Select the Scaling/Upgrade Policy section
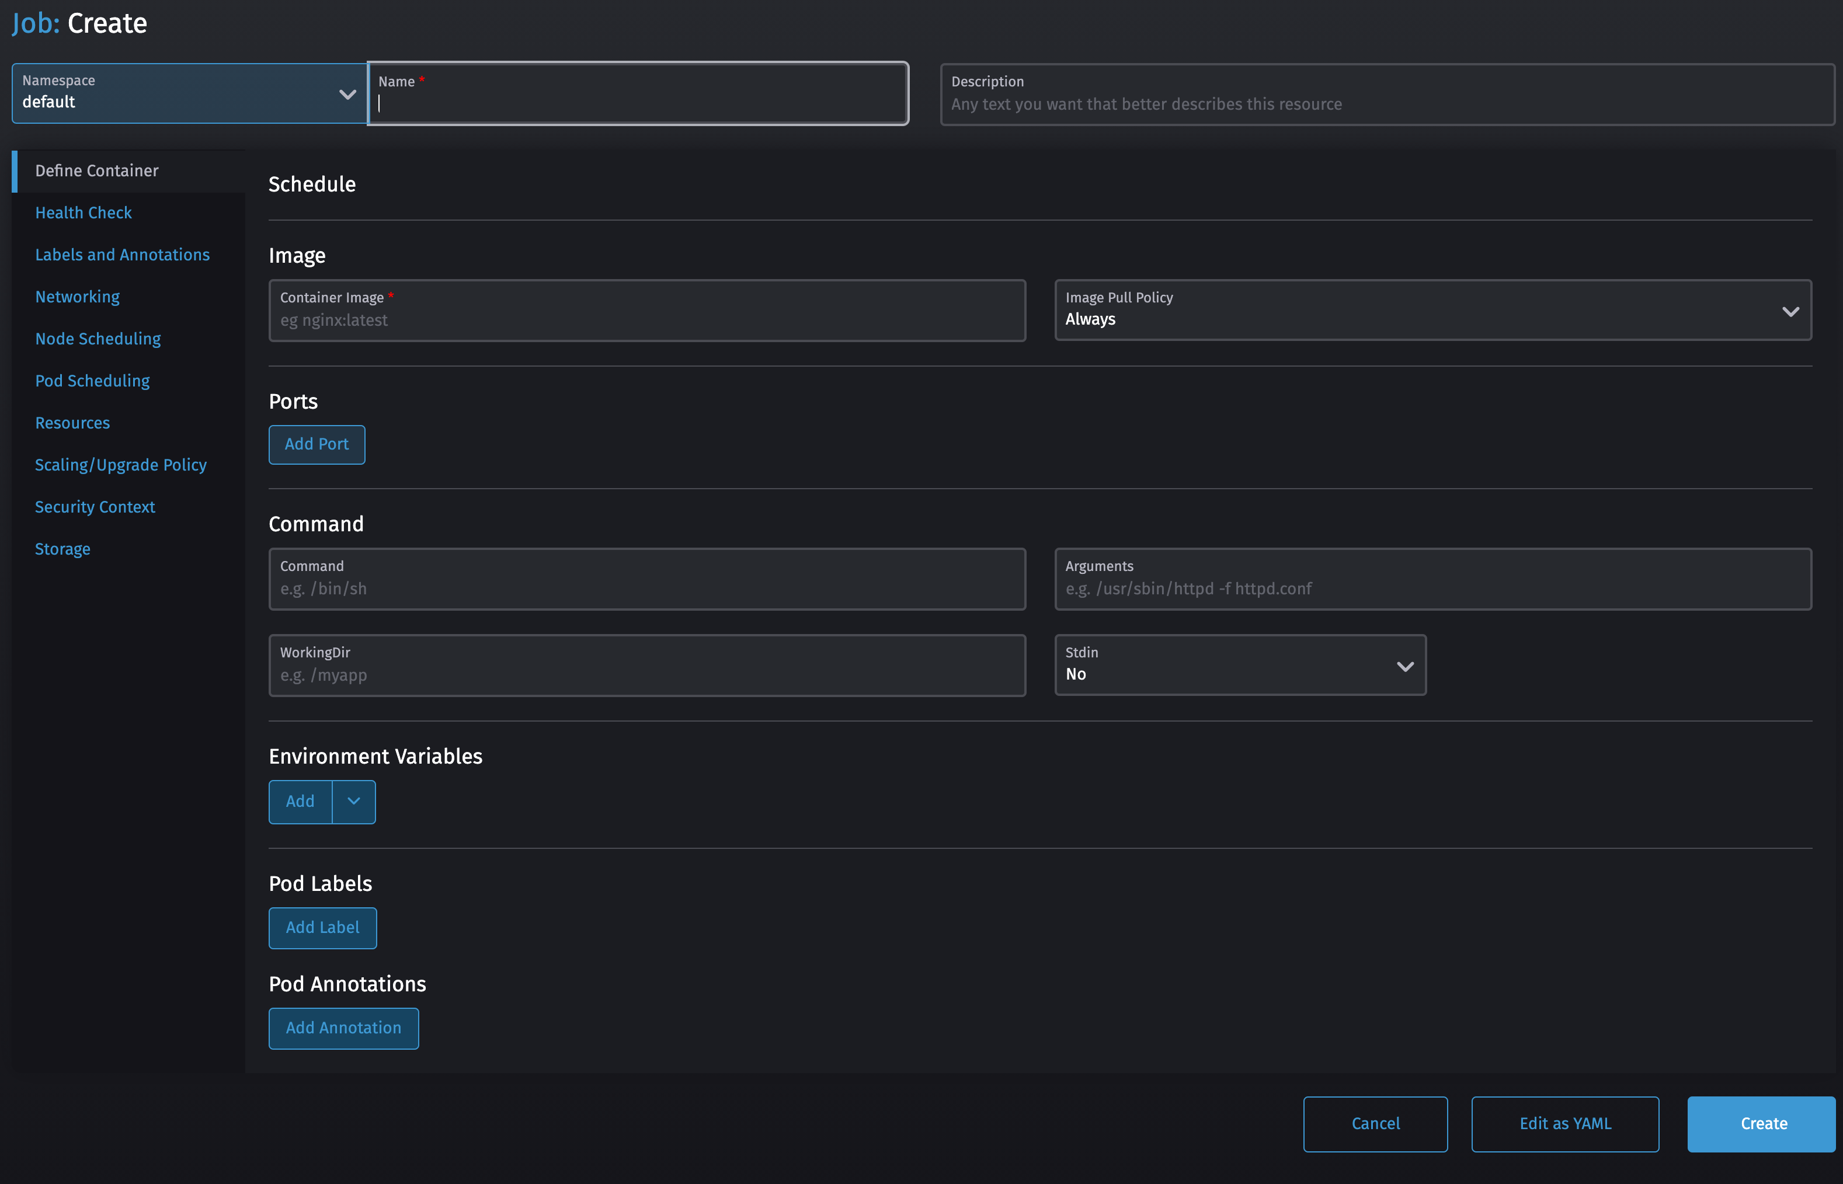 [x=121, y=464]
